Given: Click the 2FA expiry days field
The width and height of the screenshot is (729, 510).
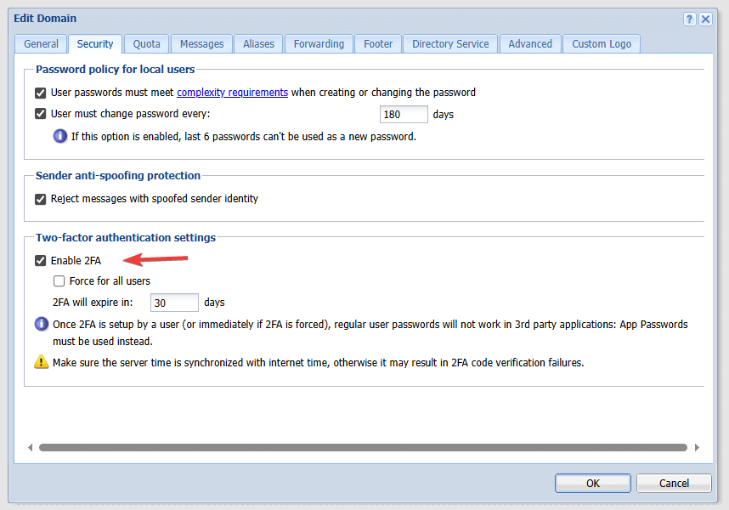Looking at the screenshot, I should [174, 303].
